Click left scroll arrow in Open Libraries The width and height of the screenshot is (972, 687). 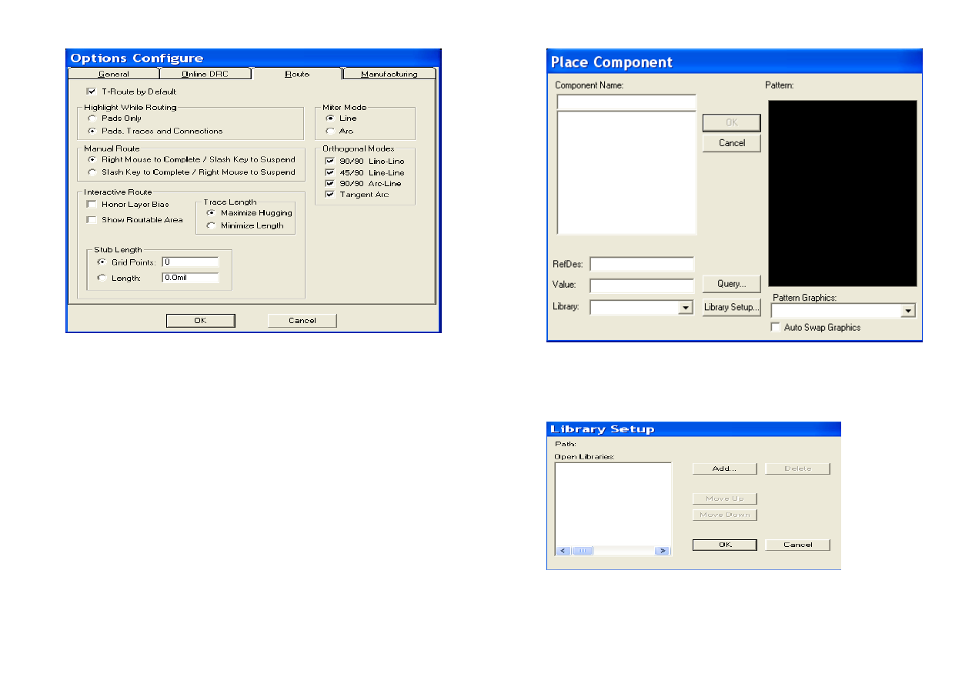point(563,551)
